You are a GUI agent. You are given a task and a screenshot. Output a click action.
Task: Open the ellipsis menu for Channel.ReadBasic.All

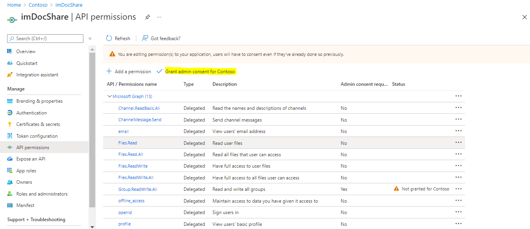(x=458, y=108)
